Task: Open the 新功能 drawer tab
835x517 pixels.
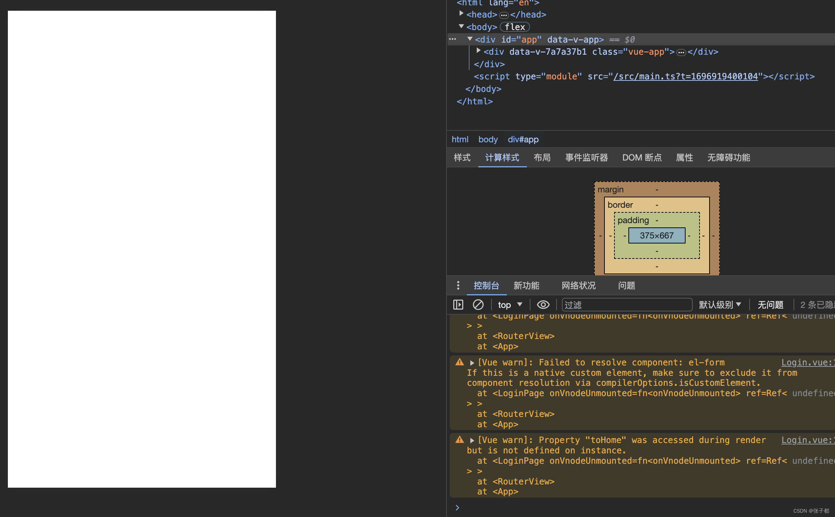Action: point(527,286)
